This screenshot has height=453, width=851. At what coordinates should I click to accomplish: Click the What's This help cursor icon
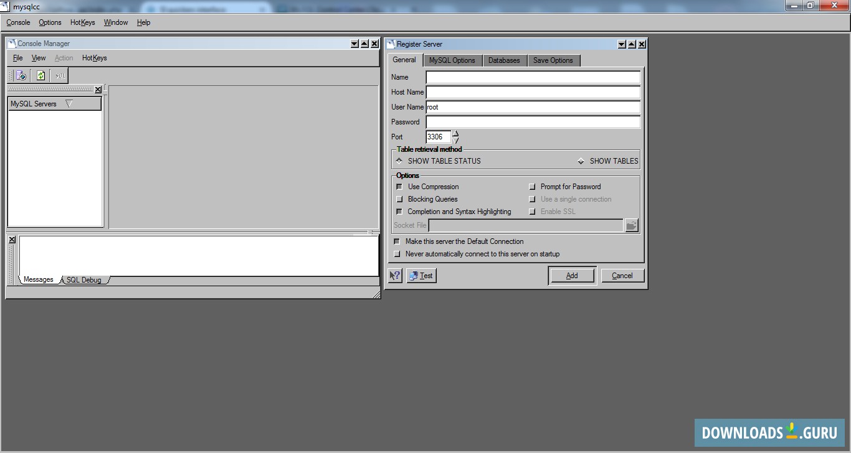tap(395, 276)
